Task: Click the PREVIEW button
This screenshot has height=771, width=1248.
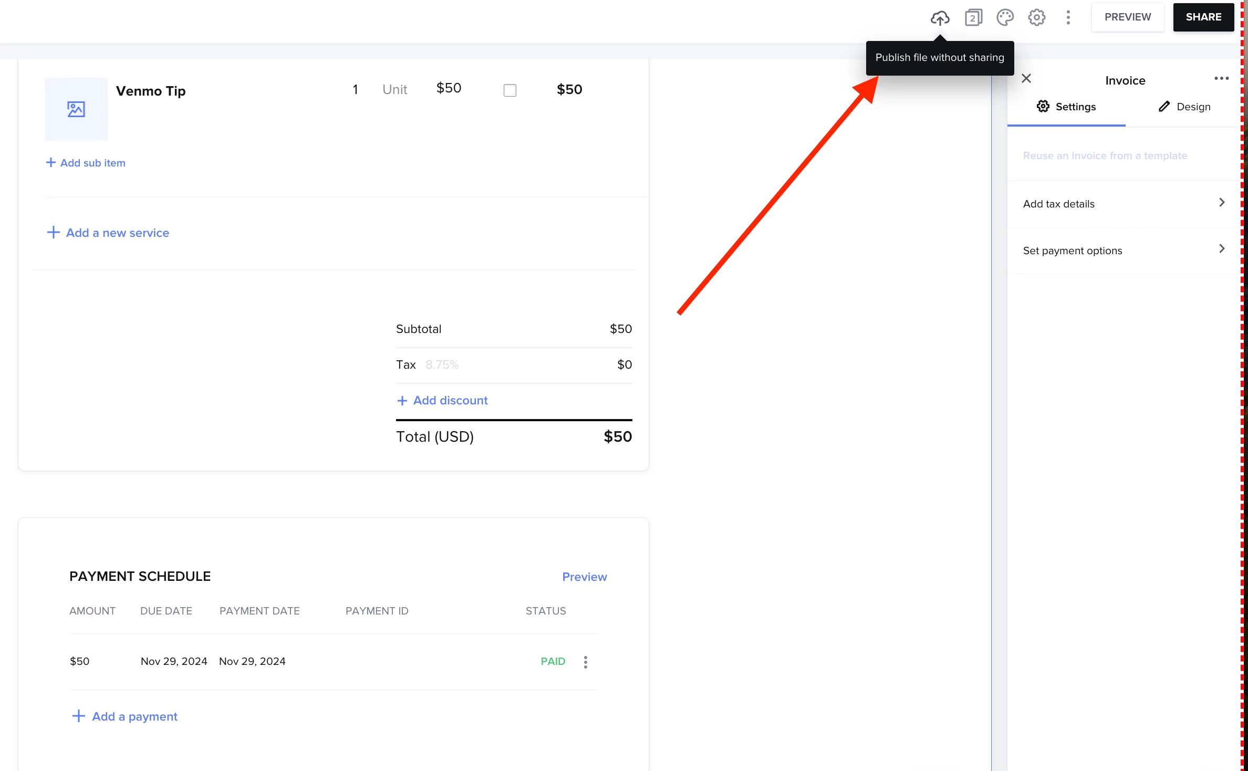Action: pos(1127,17)
